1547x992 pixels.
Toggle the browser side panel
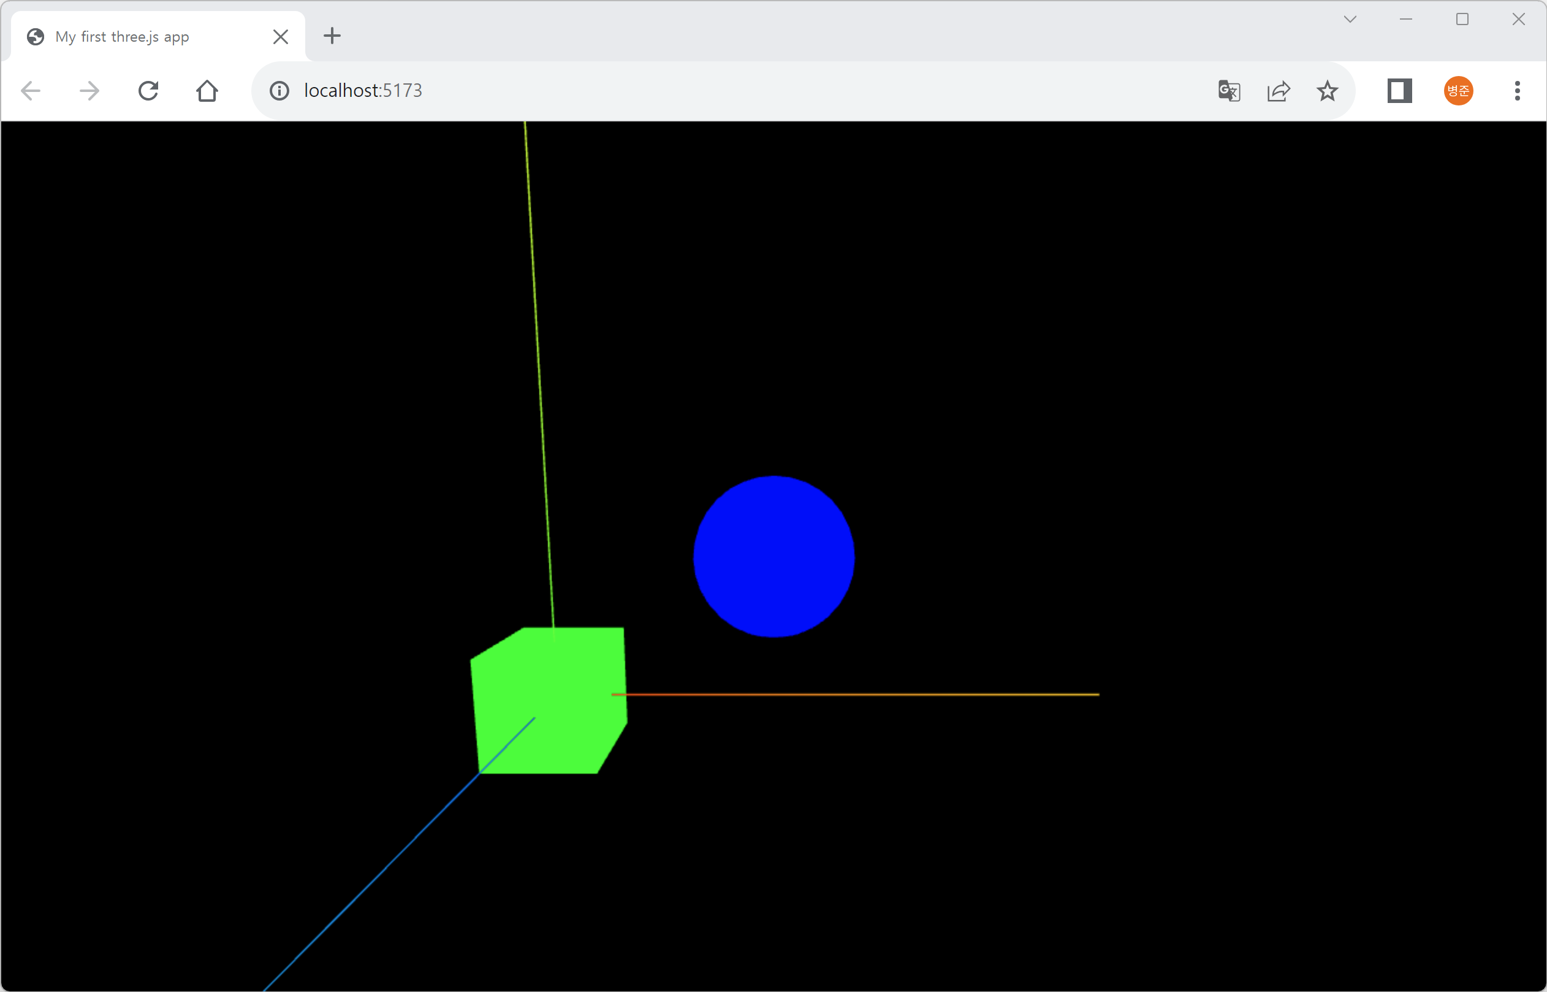(1399, 91)
